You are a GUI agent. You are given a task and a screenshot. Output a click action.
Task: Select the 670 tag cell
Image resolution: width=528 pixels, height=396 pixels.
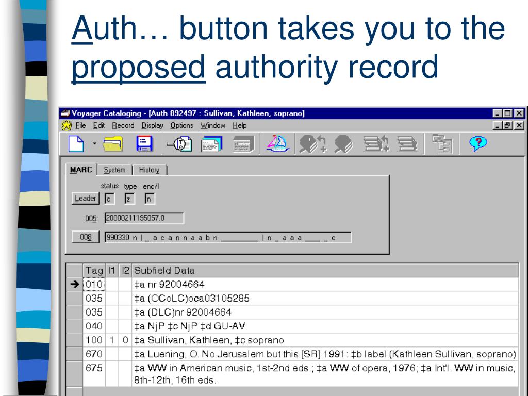click(94, 354)
